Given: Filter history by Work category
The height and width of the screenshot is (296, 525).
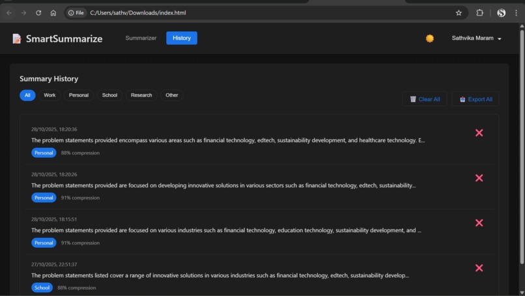Looking at the screenshot, I should [50, 95].
